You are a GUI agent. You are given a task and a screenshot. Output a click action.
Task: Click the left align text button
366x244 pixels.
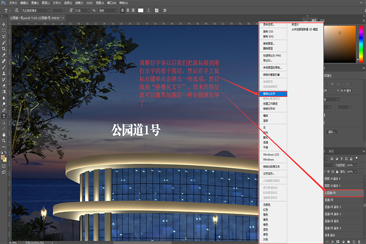coord(123,10)
